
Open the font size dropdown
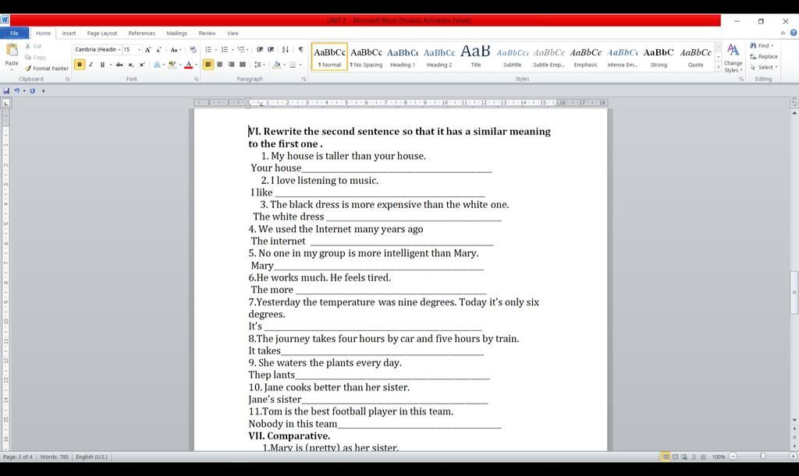point(139,50)
